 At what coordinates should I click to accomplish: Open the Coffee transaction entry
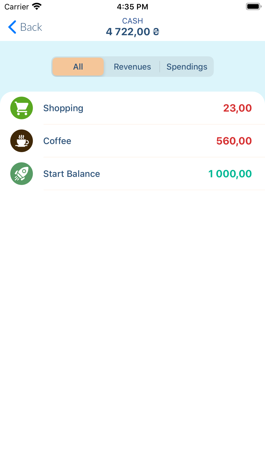132,141
